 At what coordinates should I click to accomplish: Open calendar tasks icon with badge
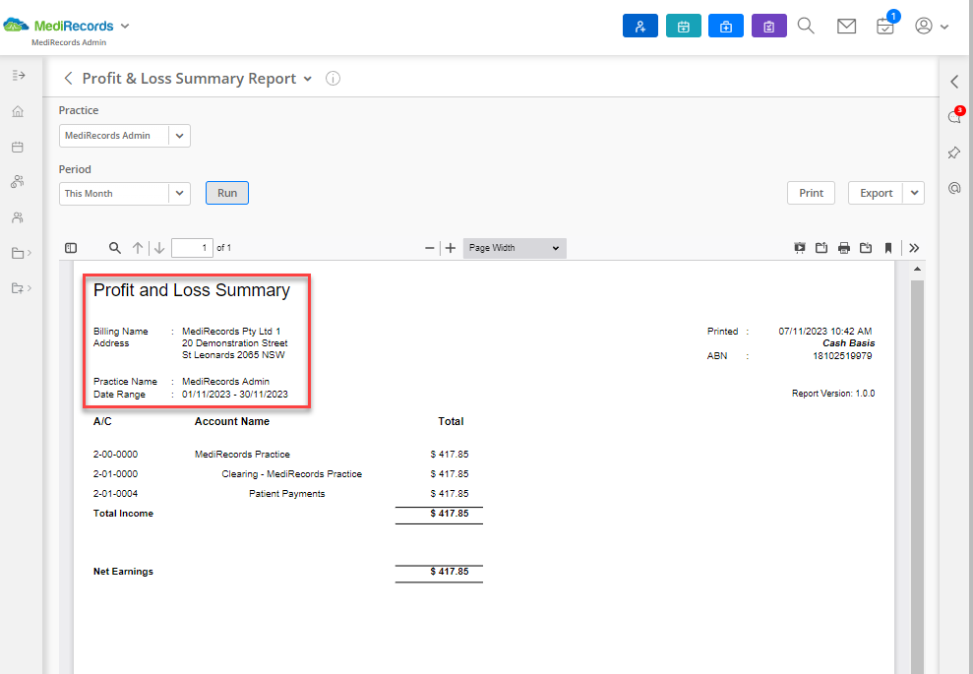click(886, 24)
